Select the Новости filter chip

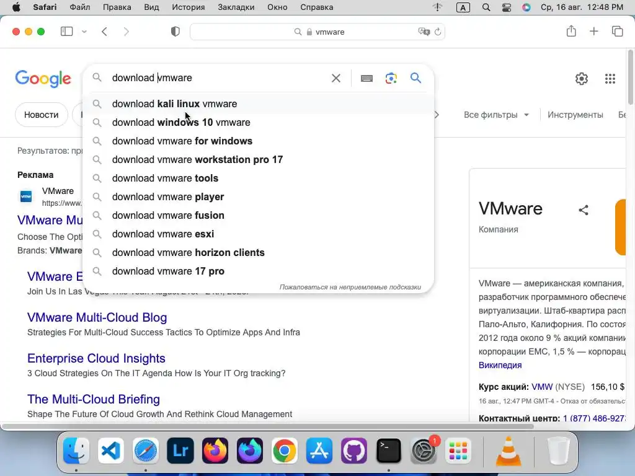pos(42,115)
